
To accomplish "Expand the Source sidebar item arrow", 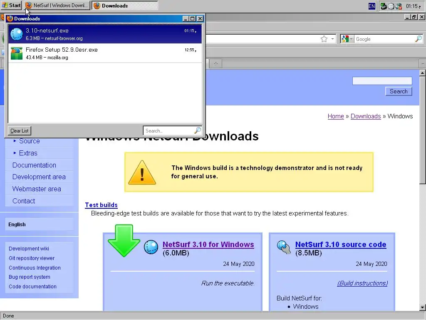I will [x=15, y=141].
